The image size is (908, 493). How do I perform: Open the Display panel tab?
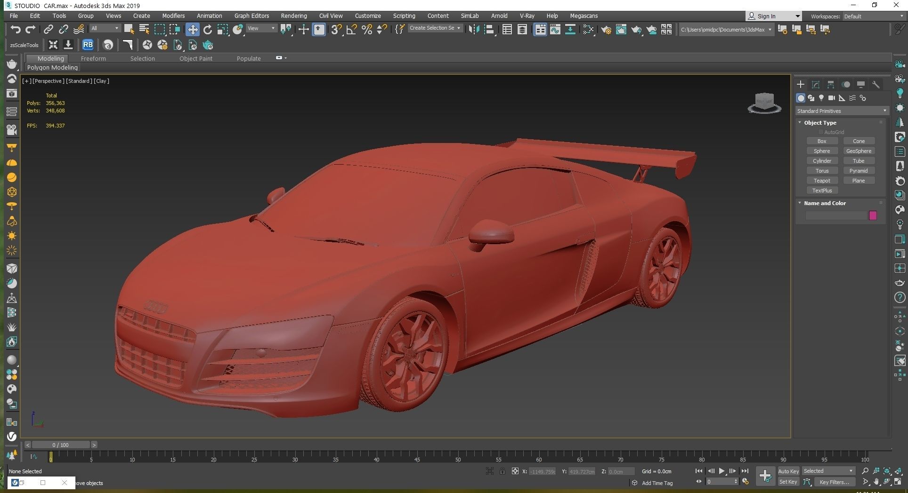point(861,84)
